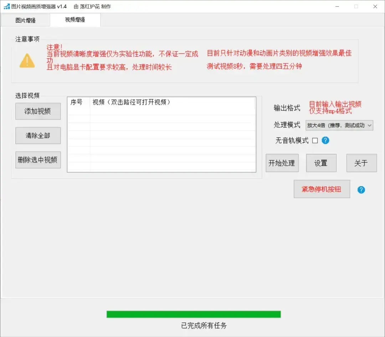Click the help icon beside 紧急停机按钮
Screen dimensions: 385x337
(361, 190)
